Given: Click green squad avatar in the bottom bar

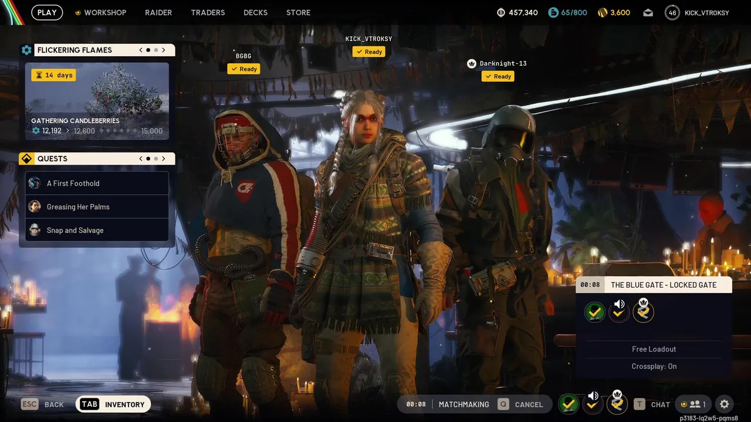Looking at the screenshot, I should pyautogui.click(x=568, y=404).
